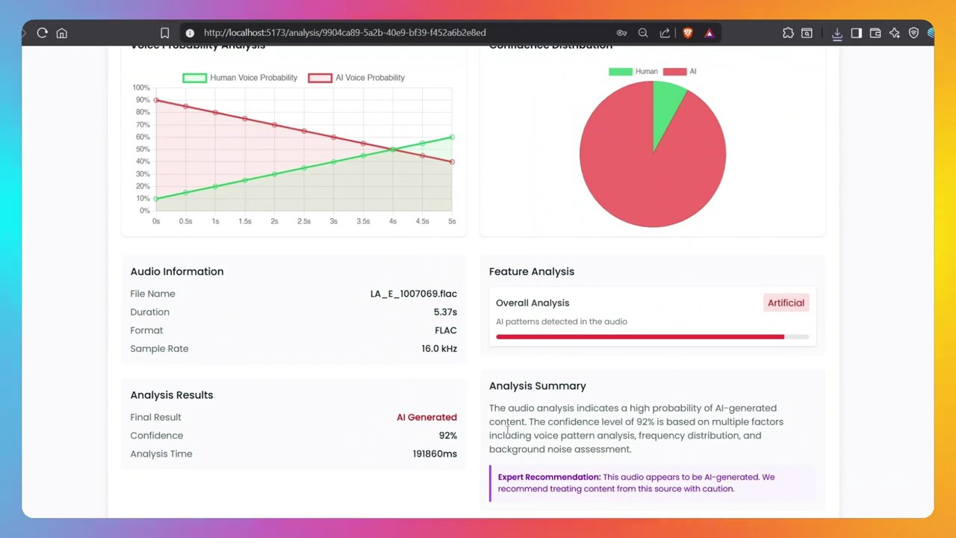Open the tab search icon beside extensions

point(807,33)
